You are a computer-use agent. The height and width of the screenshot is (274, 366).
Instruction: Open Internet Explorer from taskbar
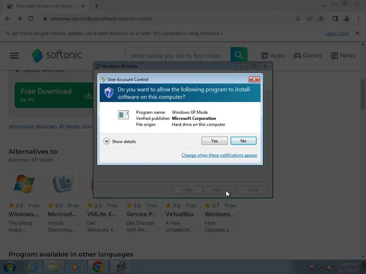[32, 267]
